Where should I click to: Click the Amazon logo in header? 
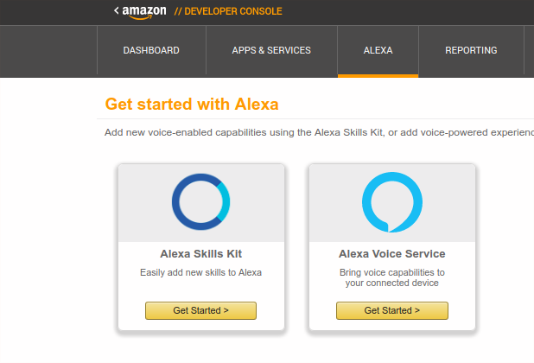point(144,12)
